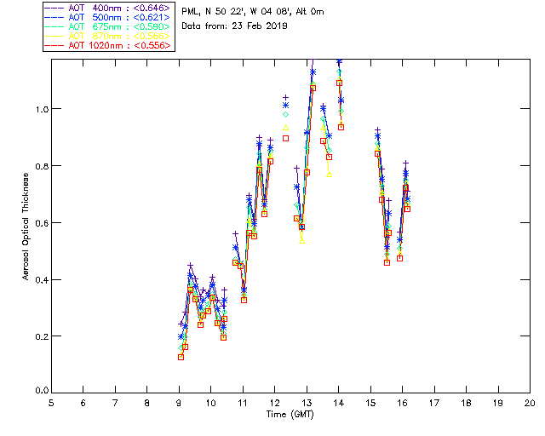Click the first red square marker near 9 GMT
The width and height of the screenshot is (545, 436).
[x=181, y=357]
